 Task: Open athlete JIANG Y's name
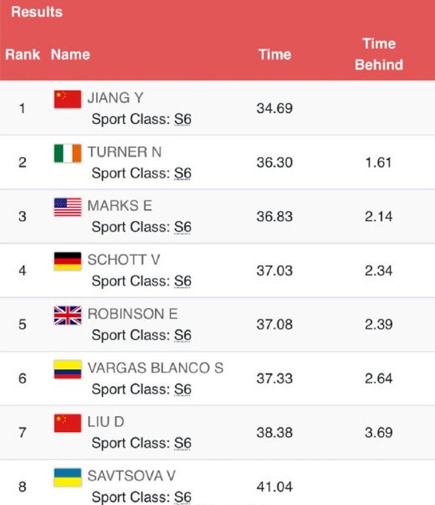(x=115, y=98)
